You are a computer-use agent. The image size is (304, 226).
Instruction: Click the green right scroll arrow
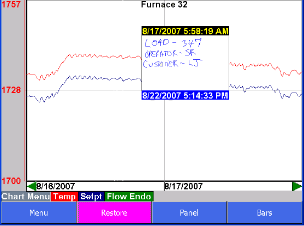point(297,186)
